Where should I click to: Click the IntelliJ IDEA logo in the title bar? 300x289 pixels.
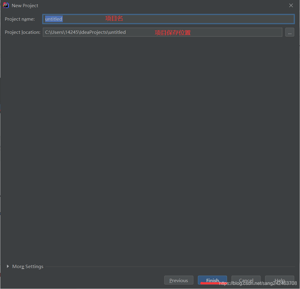point(6,5)
